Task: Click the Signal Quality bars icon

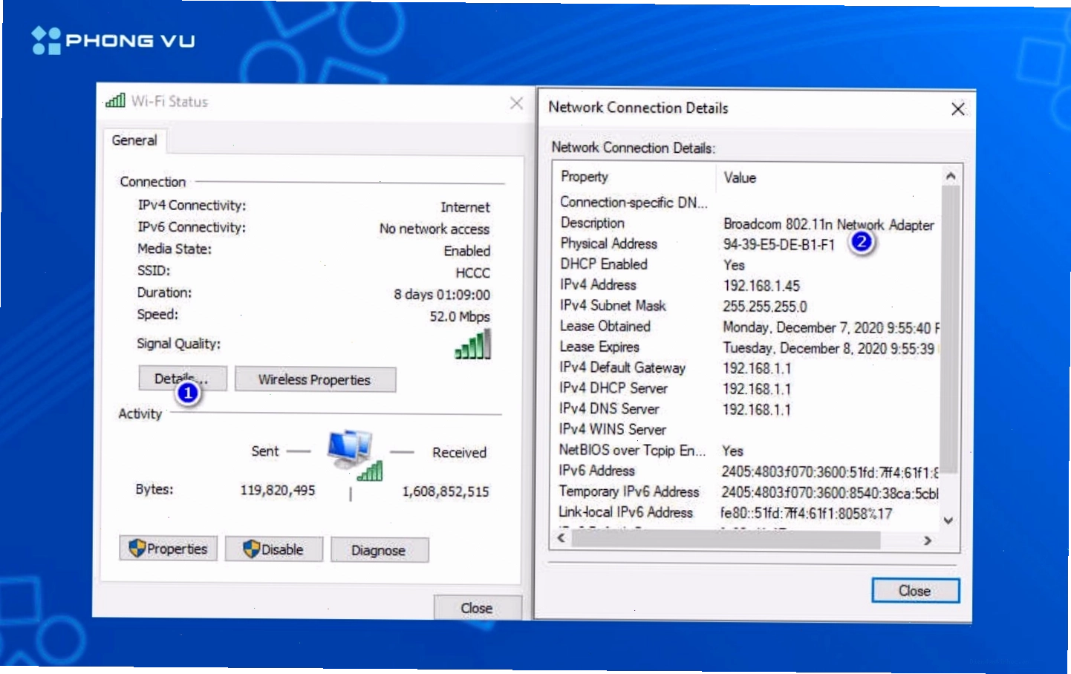Action: coord(473,344)
